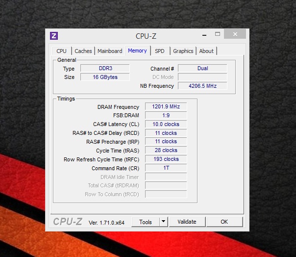Click the 16 GBytes size value
The image size is (296, 257).
coord(105,77)
